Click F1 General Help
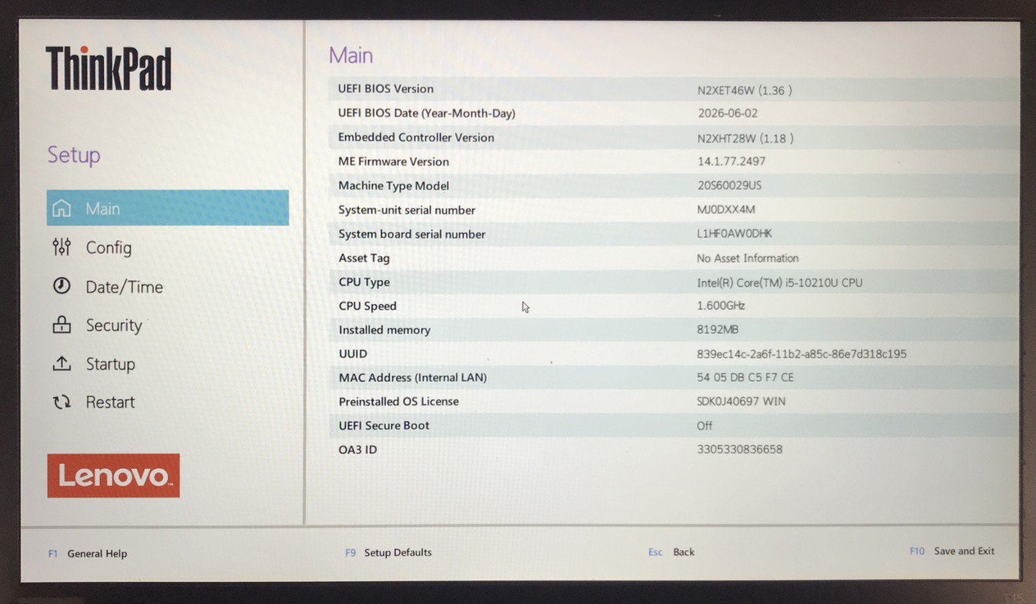 pos(87,554)
